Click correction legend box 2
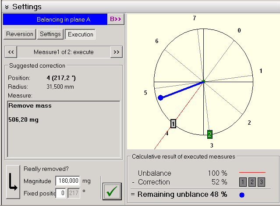This screenshot has width=280, height=206. pos(252,182)
